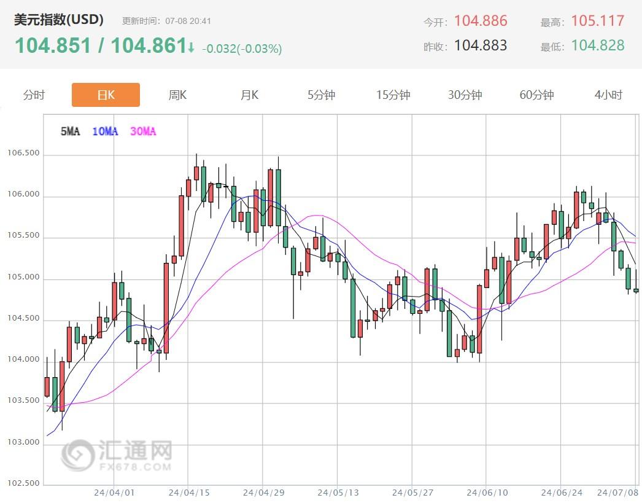Screen dimensions: 642x503
Task: Switch to the 30分钟 chart view
Action: [x=464, y=95]
